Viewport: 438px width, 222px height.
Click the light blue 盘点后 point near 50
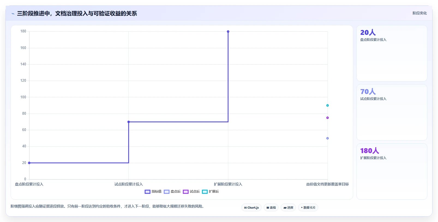click(328, 138)
